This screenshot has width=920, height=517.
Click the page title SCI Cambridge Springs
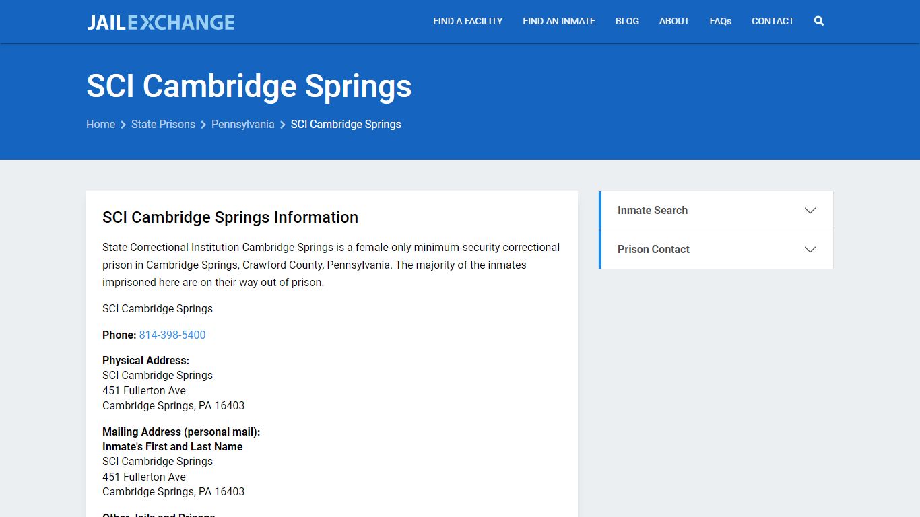(249, 86)
